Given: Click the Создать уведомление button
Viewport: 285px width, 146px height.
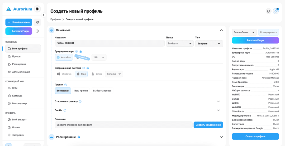Looking at the screenshot, I should (208, 125).
